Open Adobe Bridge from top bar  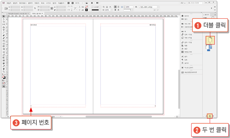(68, 3)
